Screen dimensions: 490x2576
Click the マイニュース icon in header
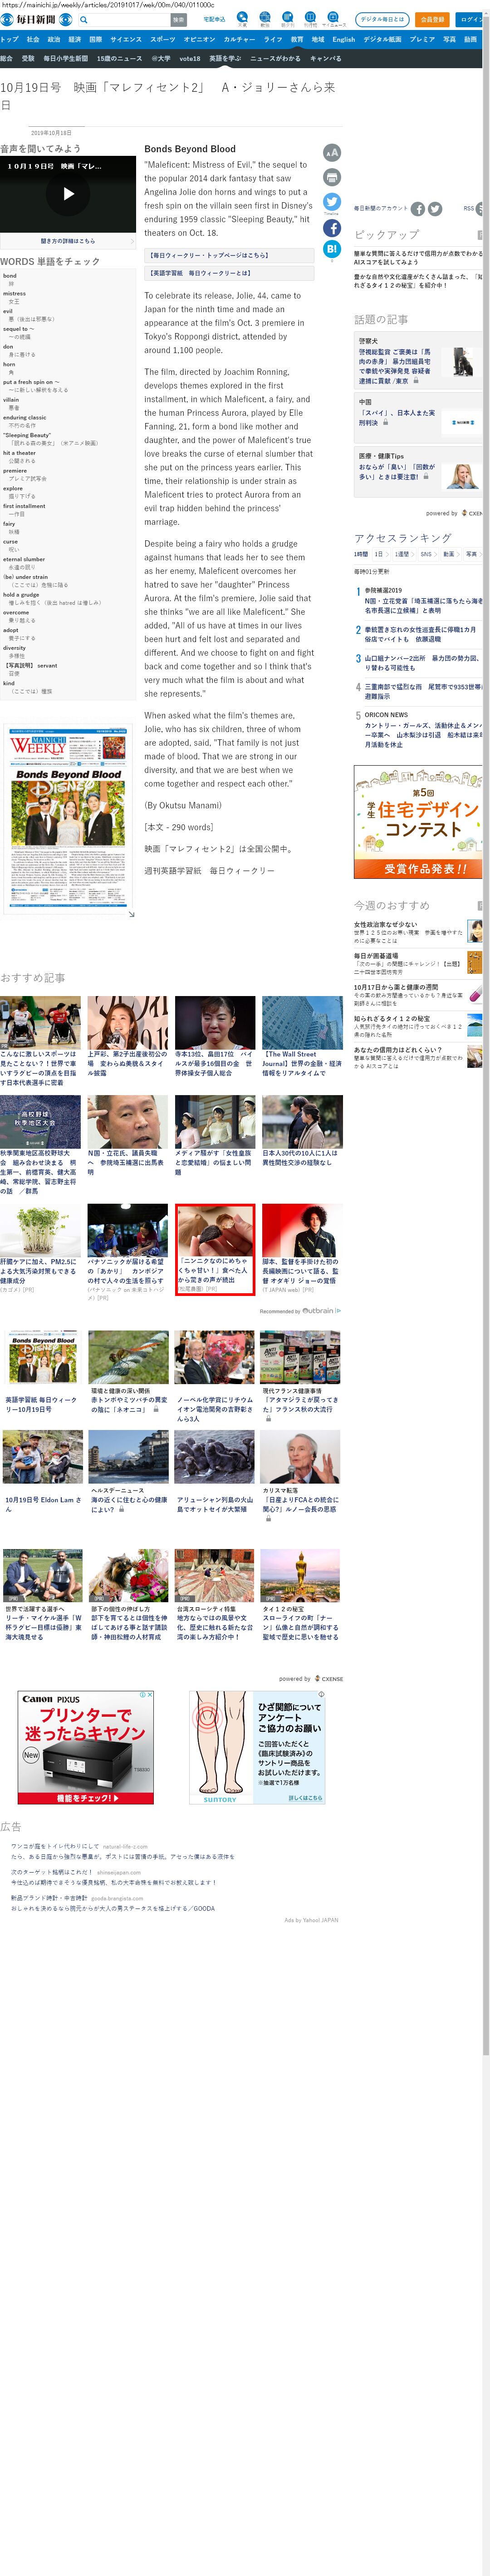pyautogui.click(x=334, y=18)
